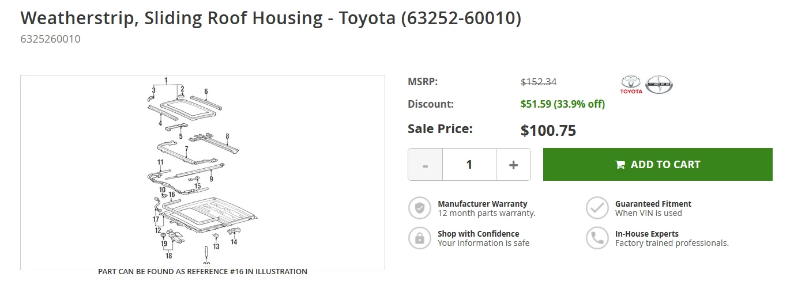Click the Guaranteed Fitment heading text
This screenshot has height=300, width=794.
[653, 204]
